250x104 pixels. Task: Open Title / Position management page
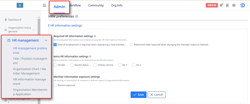point(30,61)
